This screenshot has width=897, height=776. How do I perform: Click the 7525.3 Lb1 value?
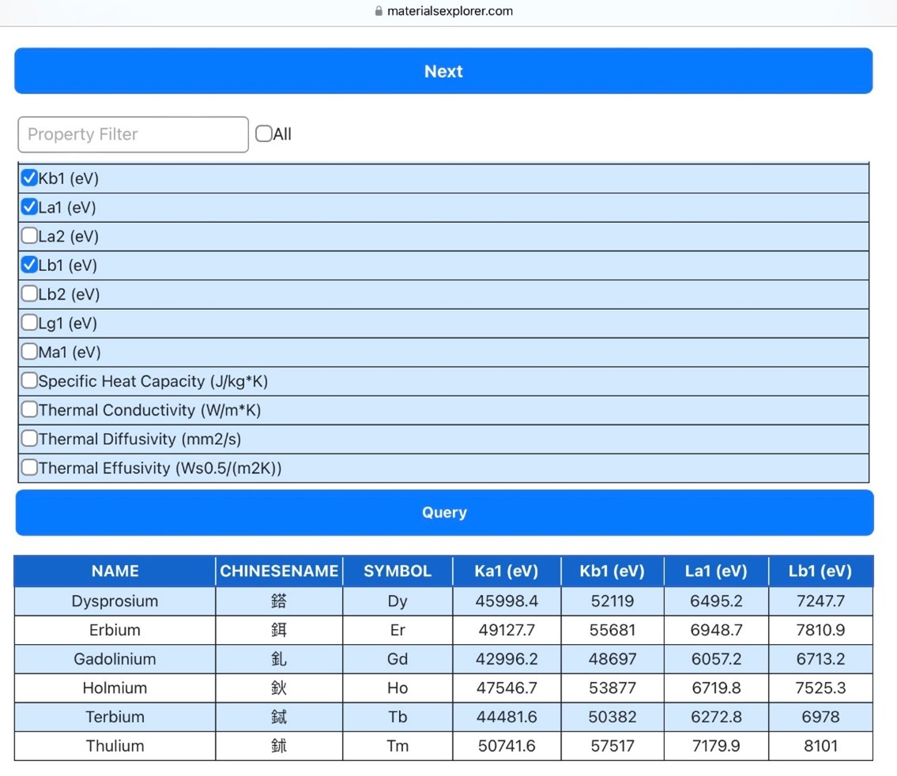click(x=820, y=688)
